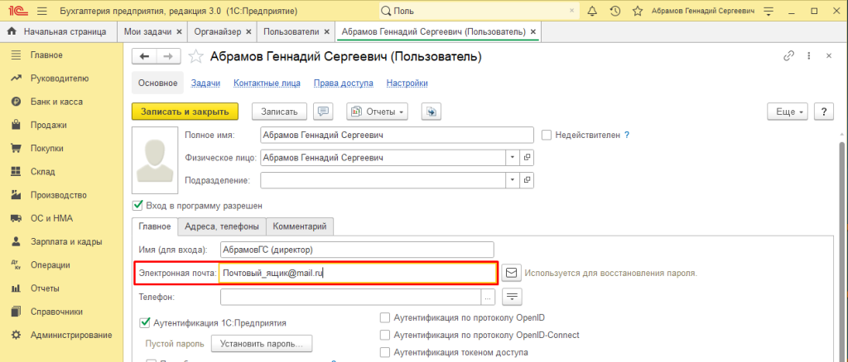
Task: Open the service settings icon beside the user name
Action: (769, 11)
